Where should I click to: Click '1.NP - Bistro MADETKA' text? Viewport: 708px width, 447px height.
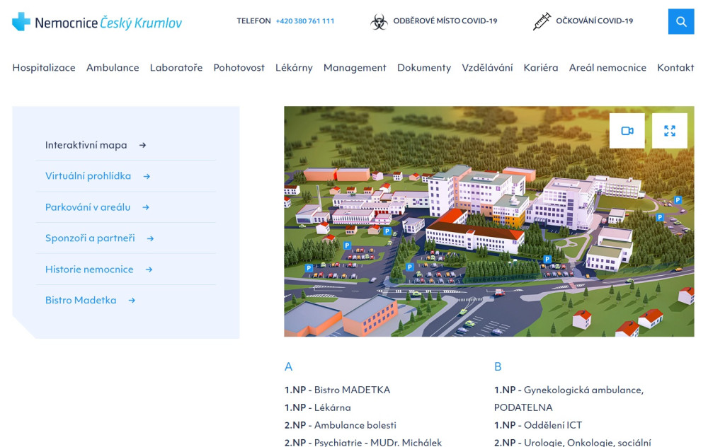337,390
